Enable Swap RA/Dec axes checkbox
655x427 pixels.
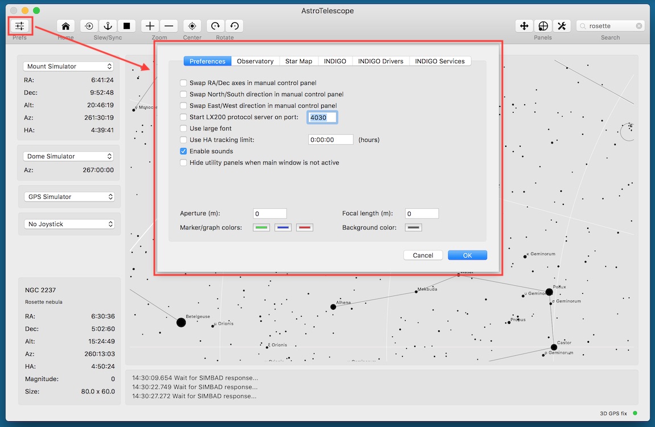[x=183, y=83]
